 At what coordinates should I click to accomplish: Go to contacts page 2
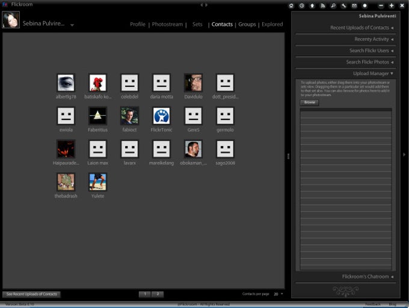158,294
